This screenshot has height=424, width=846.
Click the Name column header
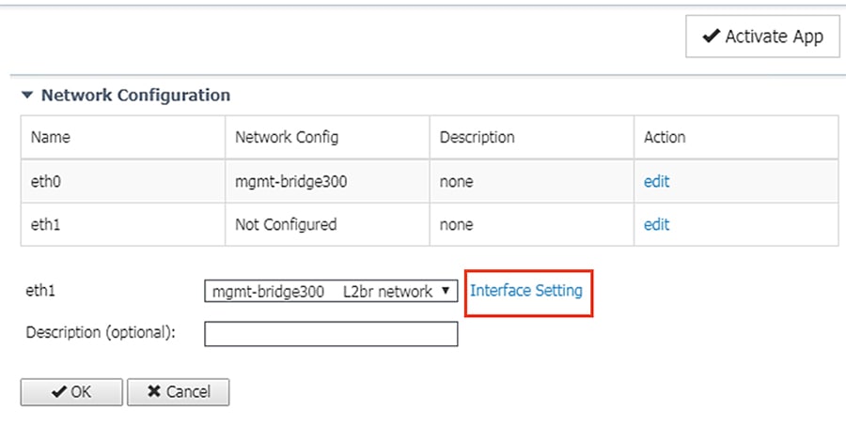(x=122, y=137)
